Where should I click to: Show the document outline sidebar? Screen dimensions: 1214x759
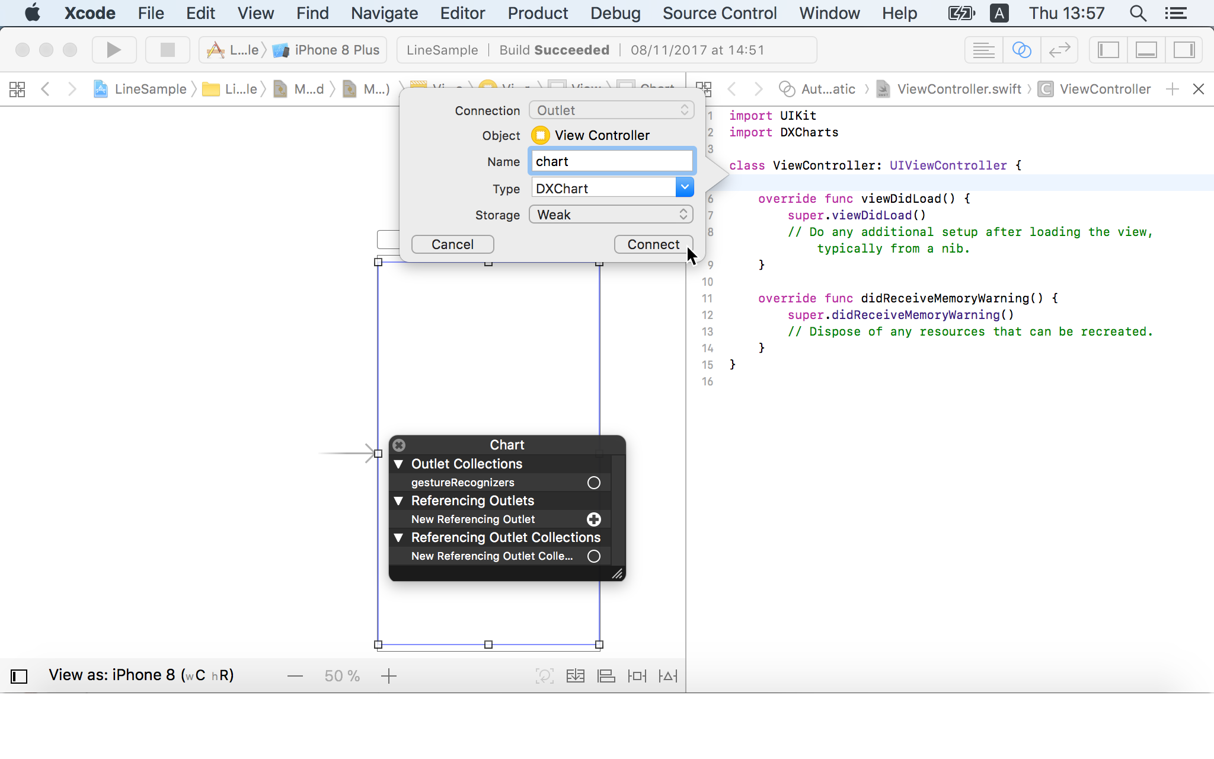coord(19,676)
